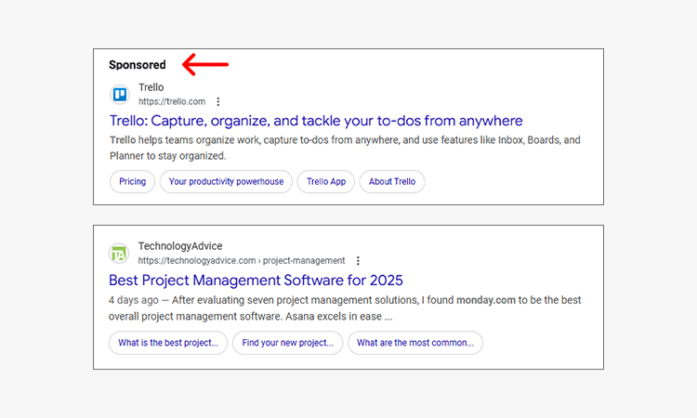Open three-dot menu beside trello.com URL

click(218, 102)
